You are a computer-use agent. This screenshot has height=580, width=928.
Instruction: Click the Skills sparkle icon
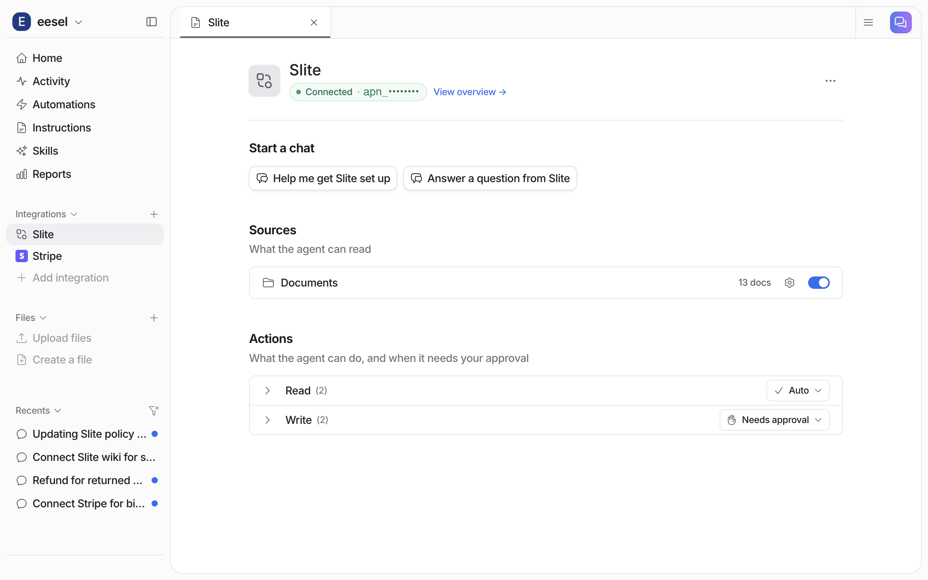(22, 151)
